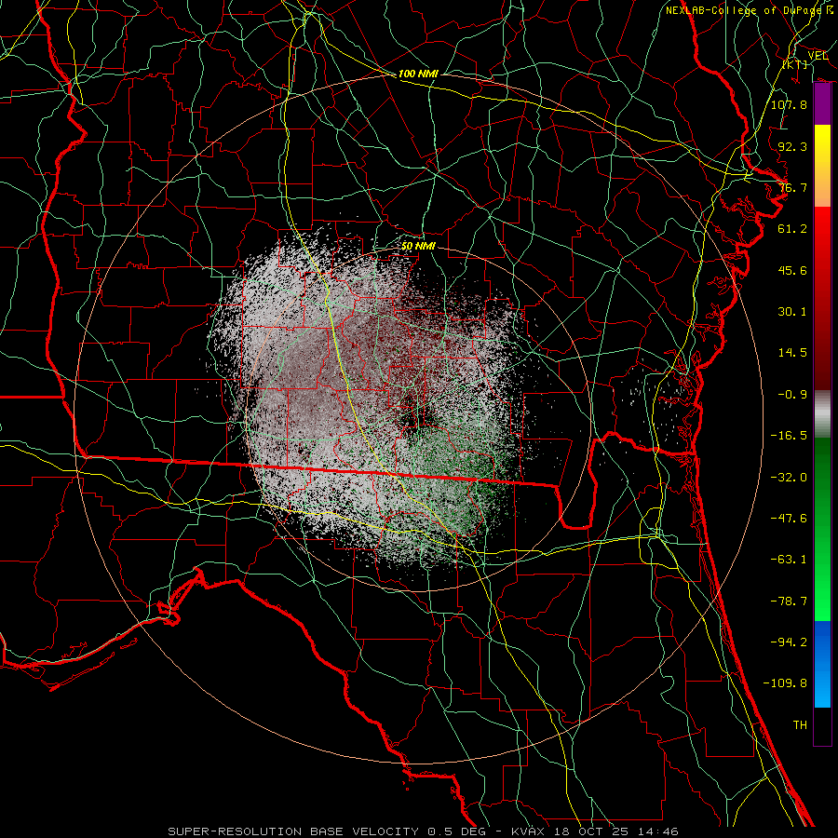The width and height of the screenshot is (838, 838).
Task: Pick the blue segment of the color bar
Action: [822, 664]
